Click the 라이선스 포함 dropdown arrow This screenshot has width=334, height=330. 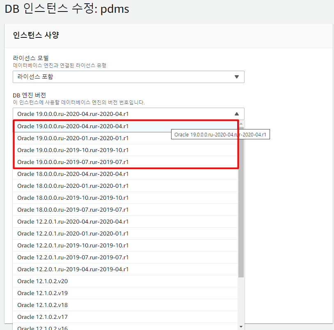click(x=237, y=77)
